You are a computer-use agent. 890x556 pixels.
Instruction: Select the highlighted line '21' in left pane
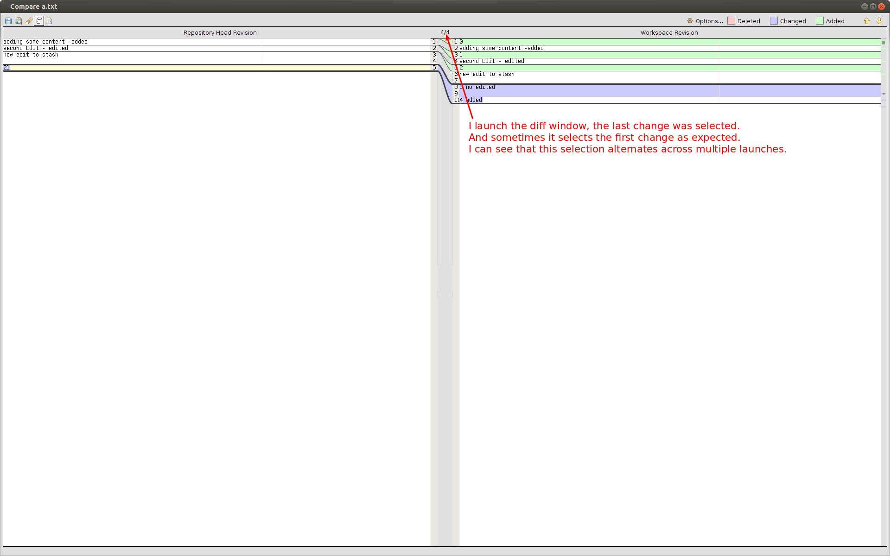coord(6,68)
